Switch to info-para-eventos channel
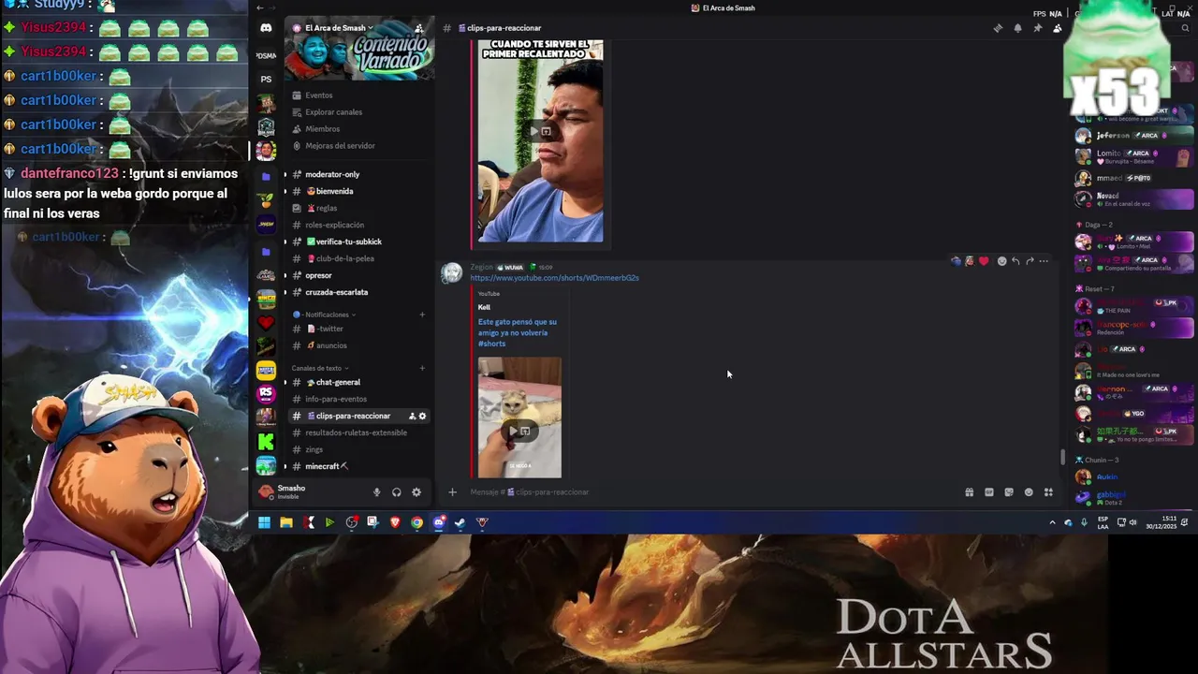 click(358, 399)
